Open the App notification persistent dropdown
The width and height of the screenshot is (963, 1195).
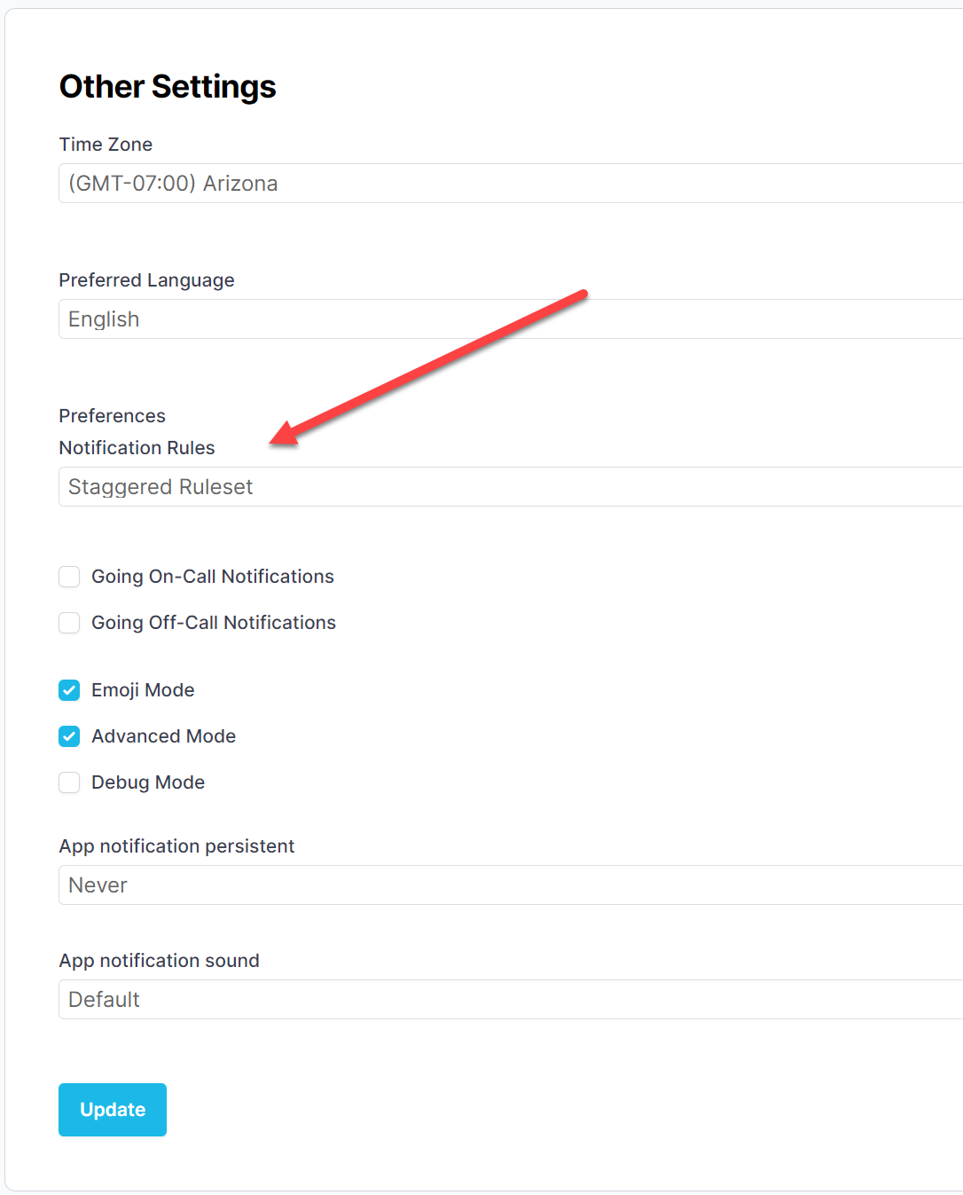(510, 885)
